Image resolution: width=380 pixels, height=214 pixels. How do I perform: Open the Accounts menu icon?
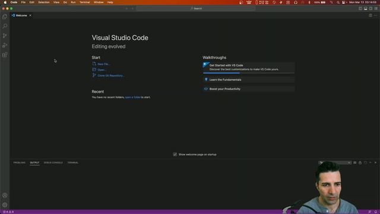point(5,196)
